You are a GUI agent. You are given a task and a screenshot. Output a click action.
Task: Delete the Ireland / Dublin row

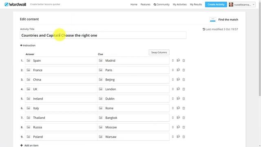point(184,99)
